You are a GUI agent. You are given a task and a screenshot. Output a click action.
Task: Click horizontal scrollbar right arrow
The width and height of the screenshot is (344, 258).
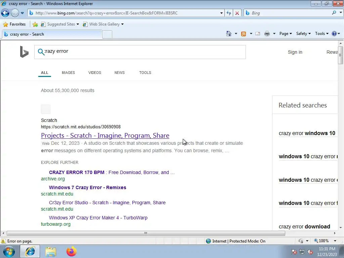click(x=335, y=233)
